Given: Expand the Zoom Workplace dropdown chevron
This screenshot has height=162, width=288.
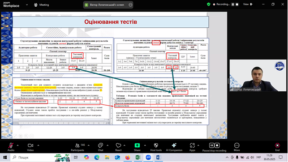Looking at the screenshot, I should pos(27,5).
